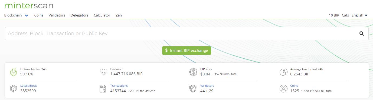The width and height of the screenshot is (373, 100).
Task: Click the magnifying glass search icon
Action: (361, 34)
